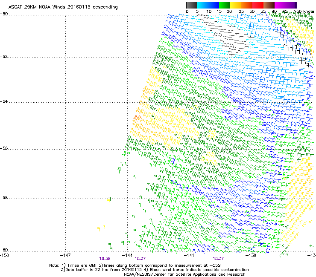Click the '10' legend scale label
Viewport: 316px width, 277px height.
click(209, 12)
